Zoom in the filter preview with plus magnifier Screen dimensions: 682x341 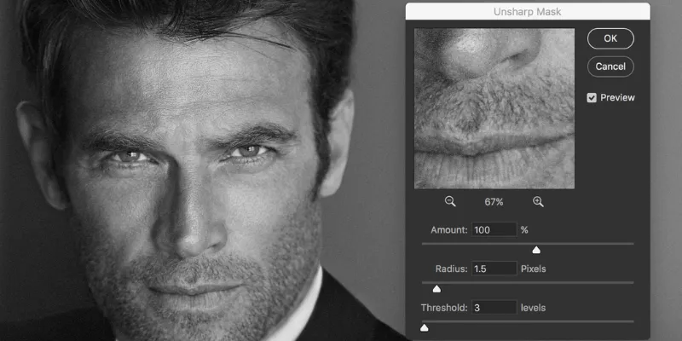538,202
